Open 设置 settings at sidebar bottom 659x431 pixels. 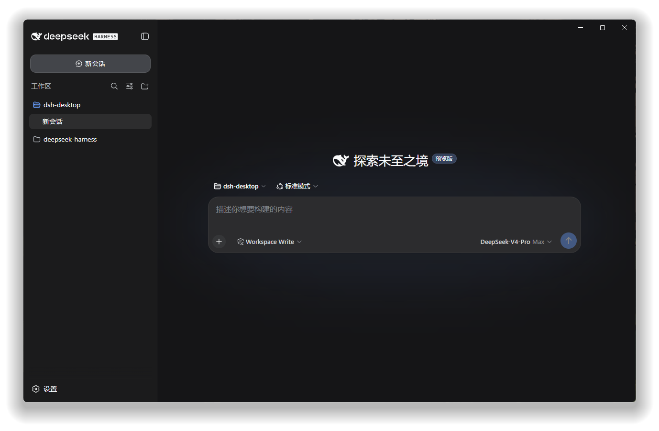pyautogui.click(x=44, y=389)
